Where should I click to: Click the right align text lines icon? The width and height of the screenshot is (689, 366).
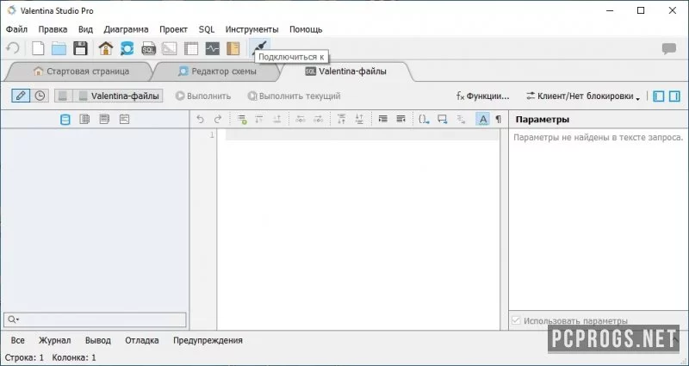pos(400,119)
